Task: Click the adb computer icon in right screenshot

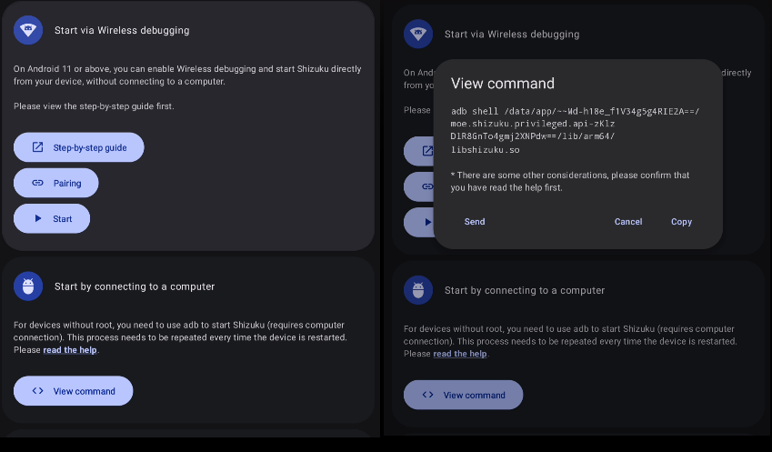Action: (418, 290)
